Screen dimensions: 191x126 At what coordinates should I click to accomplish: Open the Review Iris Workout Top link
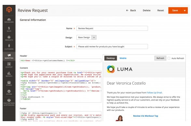tap(145, 116)
